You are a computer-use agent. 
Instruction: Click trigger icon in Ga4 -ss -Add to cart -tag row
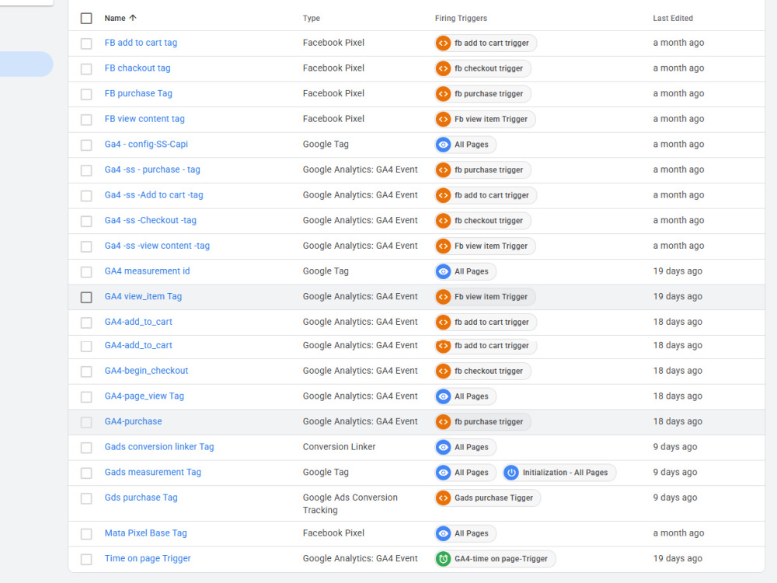click(443, 195)
